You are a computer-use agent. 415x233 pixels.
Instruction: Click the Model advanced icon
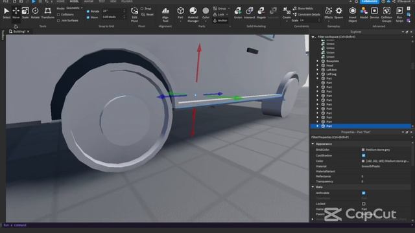click(x=364, y=13)
